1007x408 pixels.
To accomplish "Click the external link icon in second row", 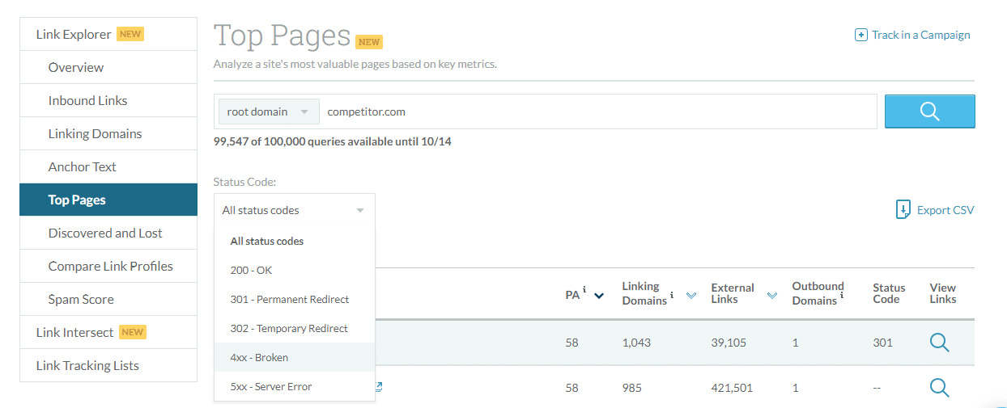I will point(378,387).
